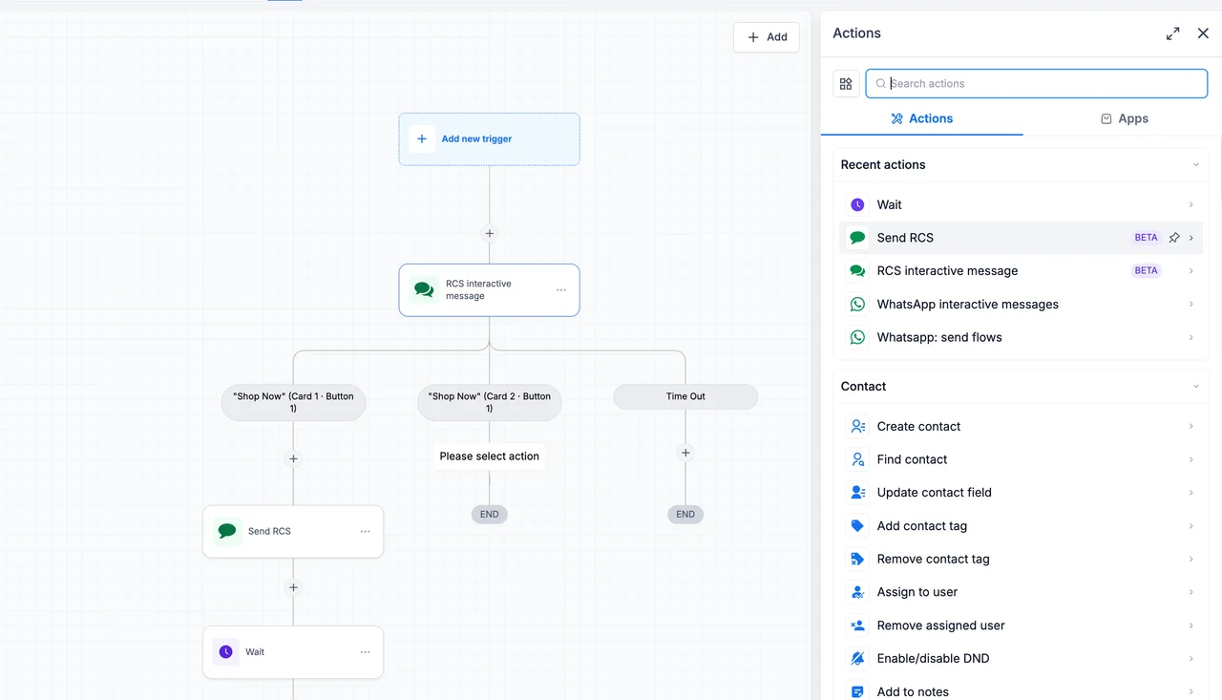Screen dimensions: 1222x700
Task: Click Add new trigger card
Action: [x=489, y=139]
